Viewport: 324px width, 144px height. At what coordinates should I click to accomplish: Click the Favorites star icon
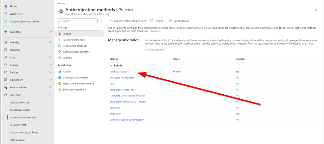(6, 32)
